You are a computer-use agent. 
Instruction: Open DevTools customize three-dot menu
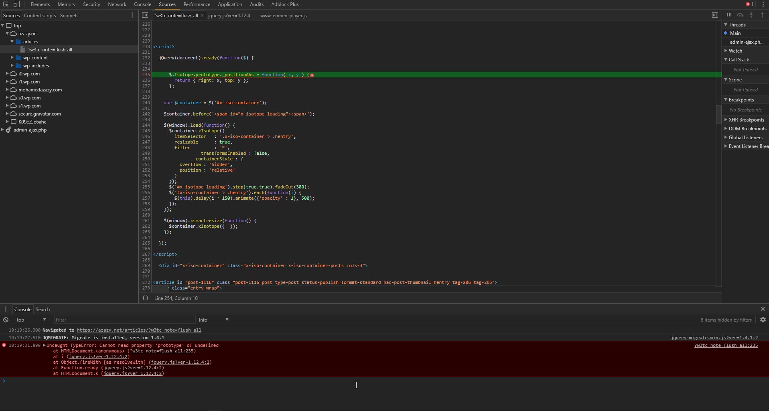tap(763, 4)
